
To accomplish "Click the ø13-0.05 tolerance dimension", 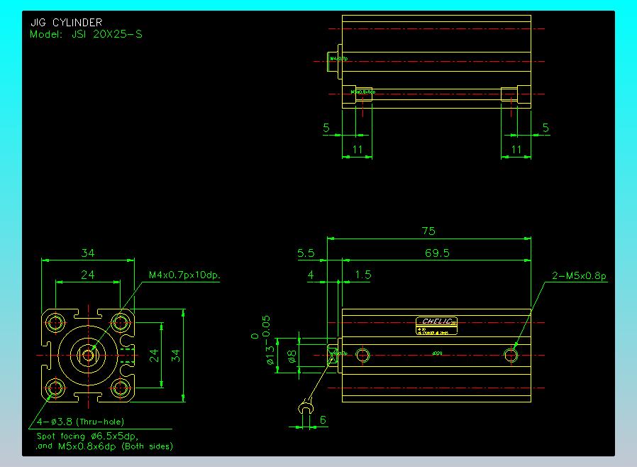I will [x=268, y=341].
